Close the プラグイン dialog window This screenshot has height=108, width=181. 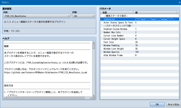click(x=180, y=3)
